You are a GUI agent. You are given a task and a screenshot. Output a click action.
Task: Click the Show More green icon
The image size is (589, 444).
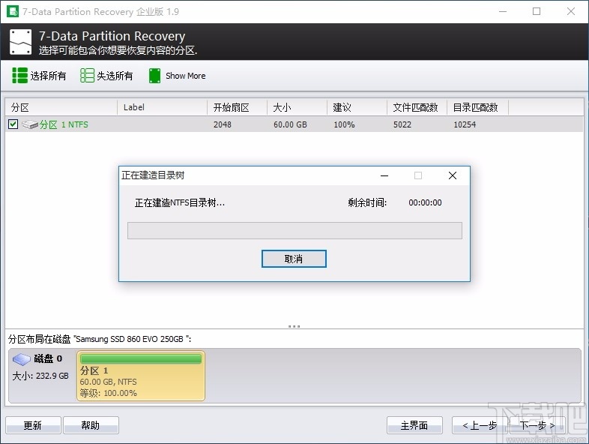pyautogui.click(x=154, y=76)
